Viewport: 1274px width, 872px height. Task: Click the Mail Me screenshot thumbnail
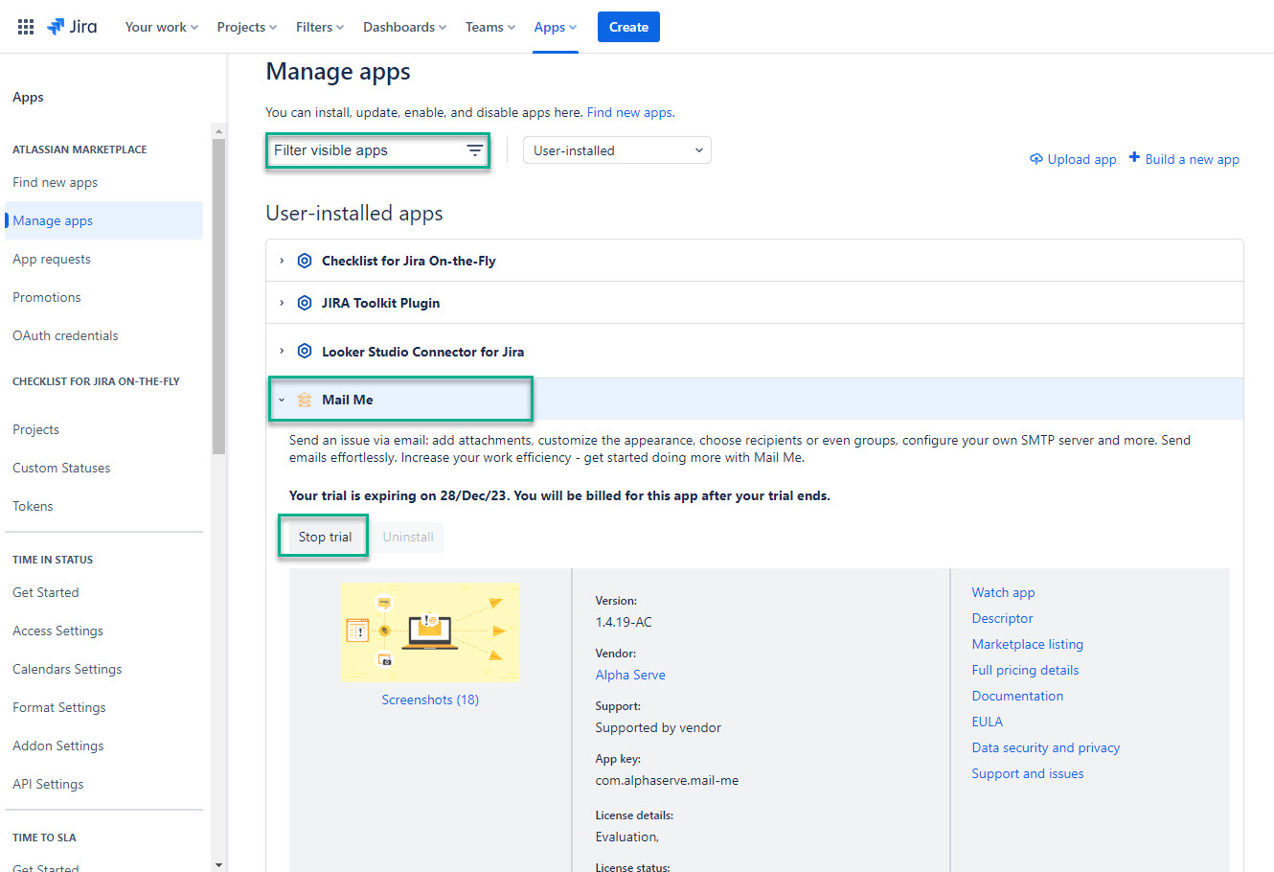[430, 631]
